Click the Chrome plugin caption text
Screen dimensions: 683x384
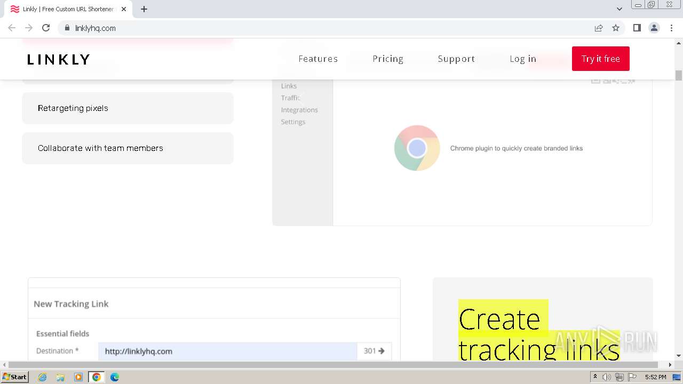pos(517,148)
